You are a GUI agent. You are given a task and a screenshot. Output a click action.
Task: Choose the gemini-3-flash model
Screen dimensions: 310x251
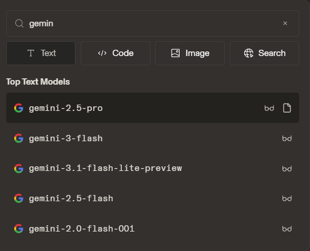[x=153, y=138]
